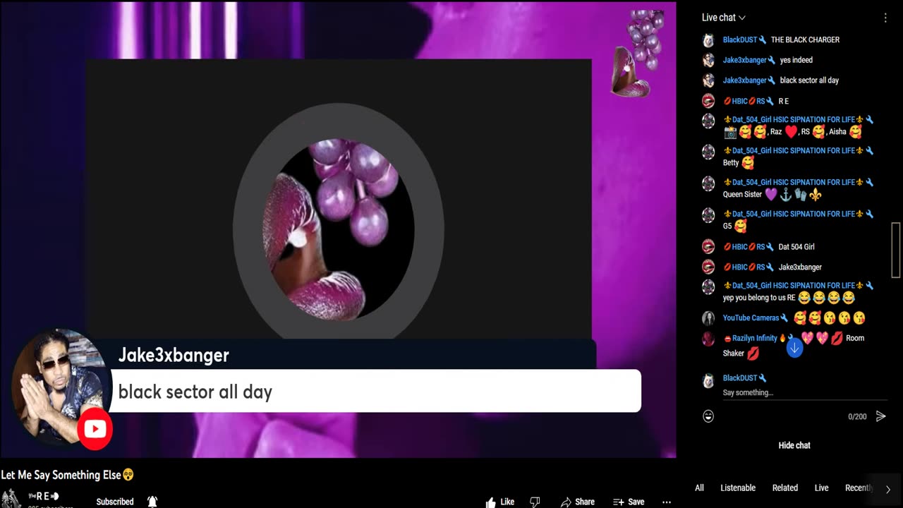Screen dimensions: 903x508
Task: Select the Related filter chip
Action: [x=784, y=488]
